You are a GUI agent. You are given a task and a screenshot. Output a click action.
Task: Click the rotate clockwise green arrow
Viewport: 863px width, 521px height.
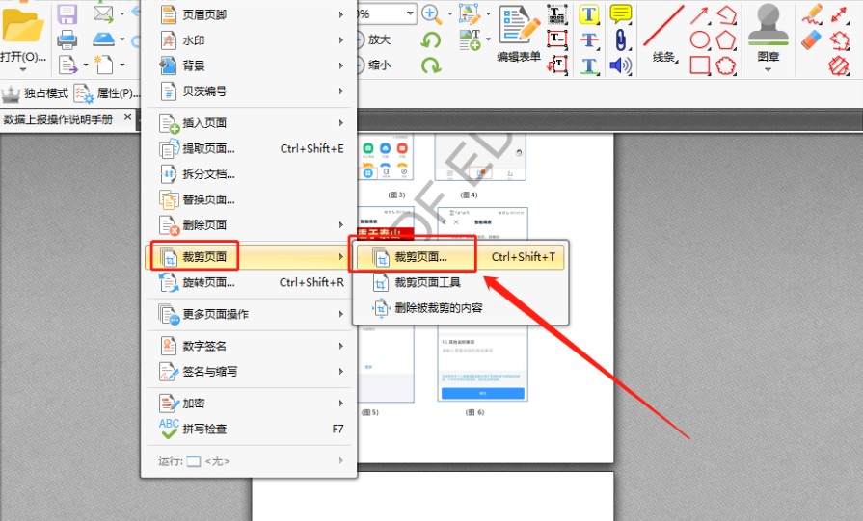[x=431, y=65]
